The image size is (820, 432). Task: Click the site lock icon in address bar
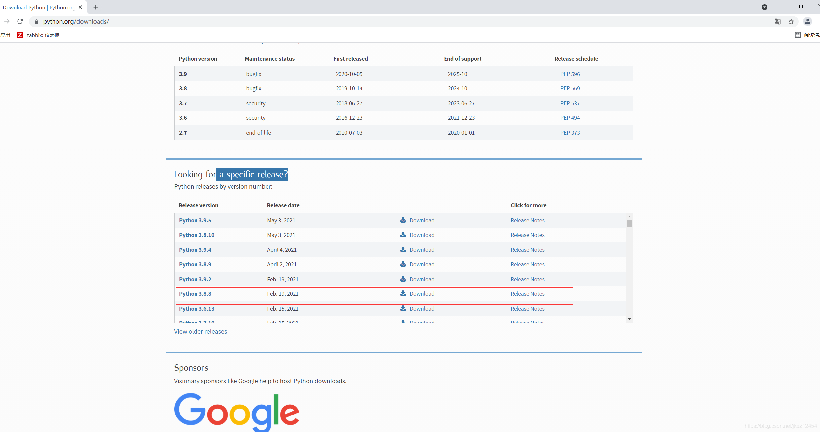tap(36, 21)
